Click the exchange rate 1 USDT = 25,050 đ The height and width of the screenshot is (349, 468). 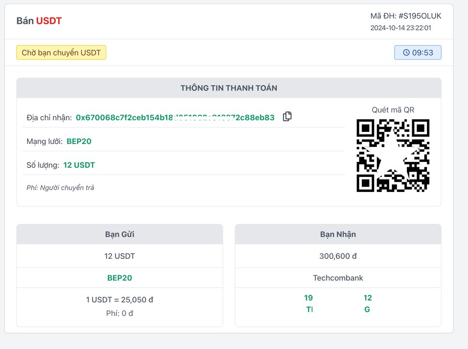pos(120,300)
